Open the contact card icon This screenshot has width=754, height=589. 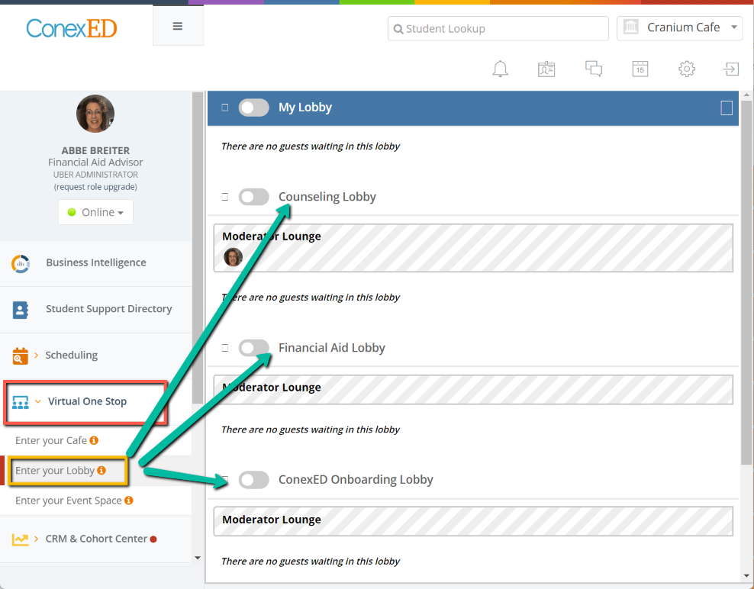point(546,69)
